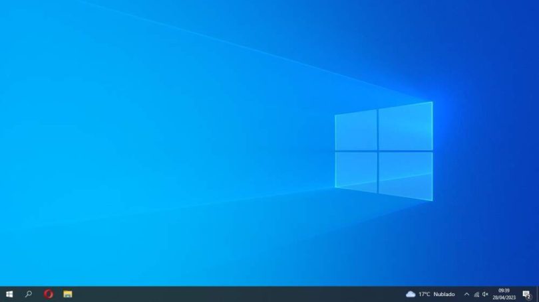Click the upper-right pane of the Windows logo
Image resolution: width=539 pixels, height=302 pixels.
pyautogui.click(x=405, y=127)
